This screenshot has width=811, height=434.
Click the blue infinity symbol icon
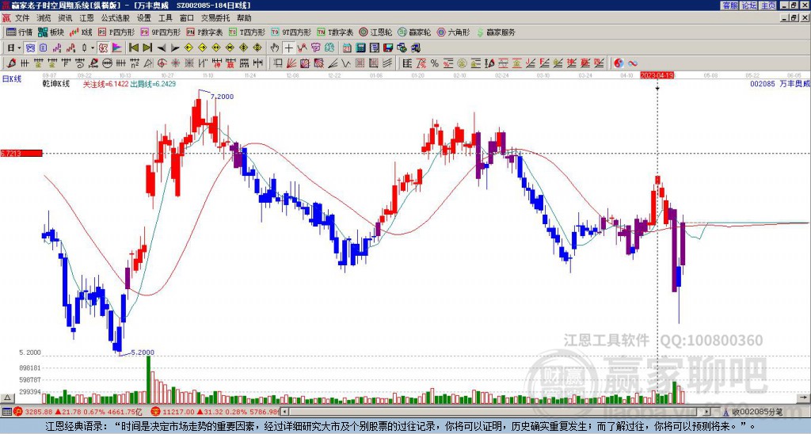633,63
